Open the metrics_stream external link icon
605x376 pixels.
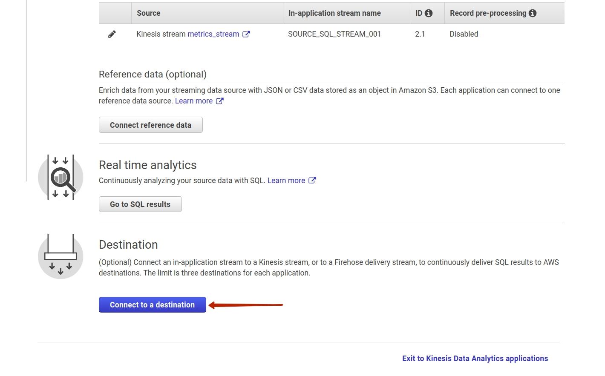pos(246,34)
